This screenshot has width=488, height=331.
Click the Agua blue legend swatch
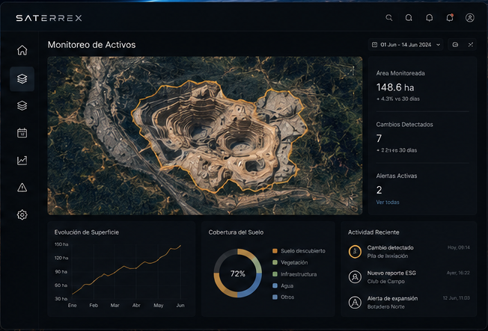[x=275, y=285]
